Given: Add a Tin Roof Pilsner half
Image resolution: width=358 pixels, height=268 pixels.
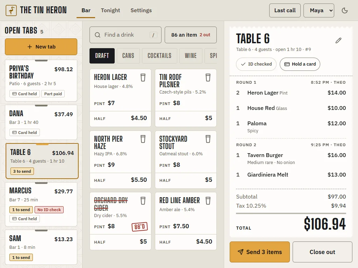Looking at the screenshot, I should tap(186, 119).
